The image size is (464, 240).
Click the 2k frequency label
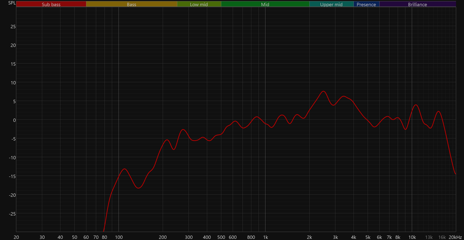click(x=309, y=237)
